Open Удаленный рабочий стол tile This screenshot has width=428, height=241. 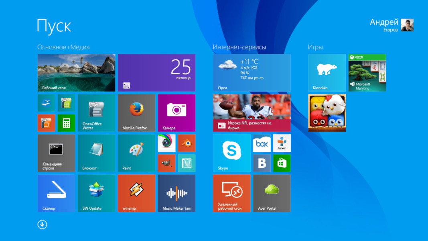click(232, 193)
